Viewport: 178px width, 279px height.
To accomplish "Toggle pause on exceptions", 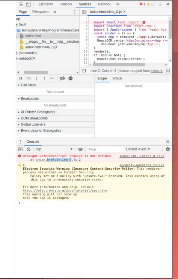I will tap(71, 79).
